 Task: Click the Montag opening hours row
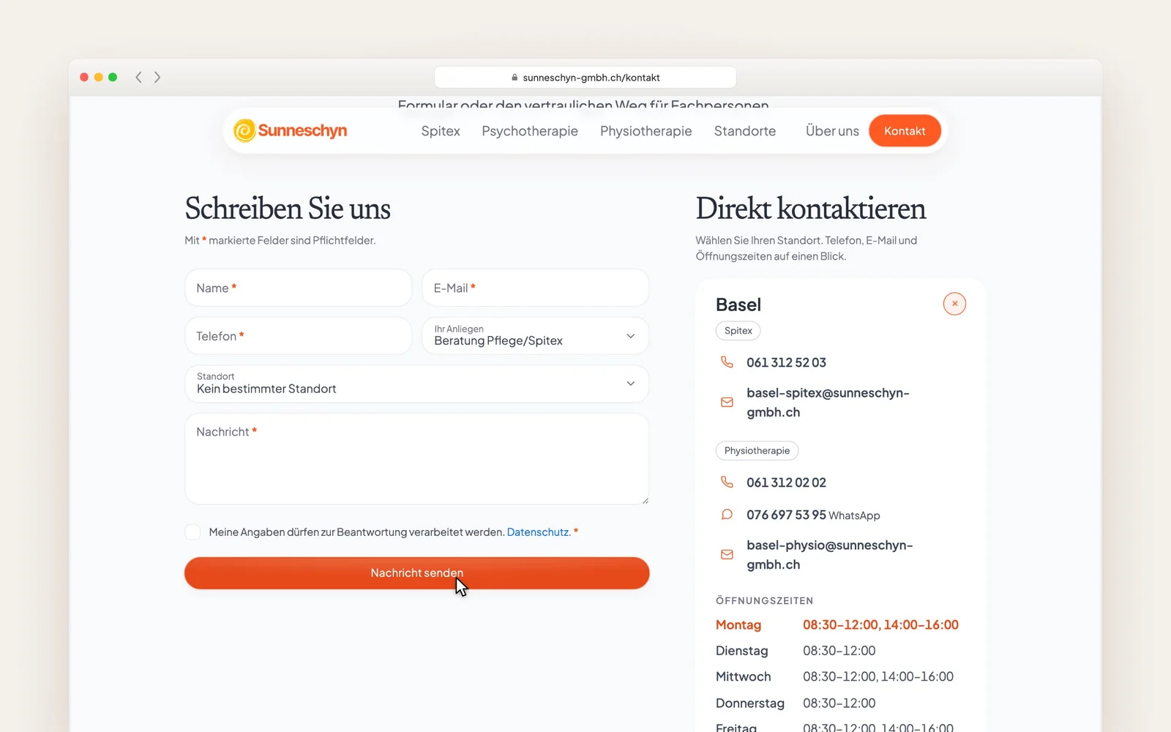click(837, 625)
